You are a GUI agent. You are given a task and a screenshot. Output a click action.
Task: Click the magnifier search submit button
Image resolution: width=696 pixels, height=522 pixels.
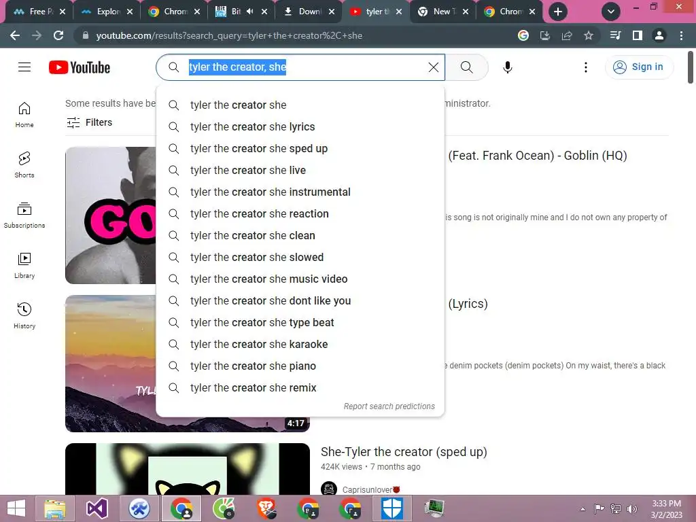pos(466,67)
